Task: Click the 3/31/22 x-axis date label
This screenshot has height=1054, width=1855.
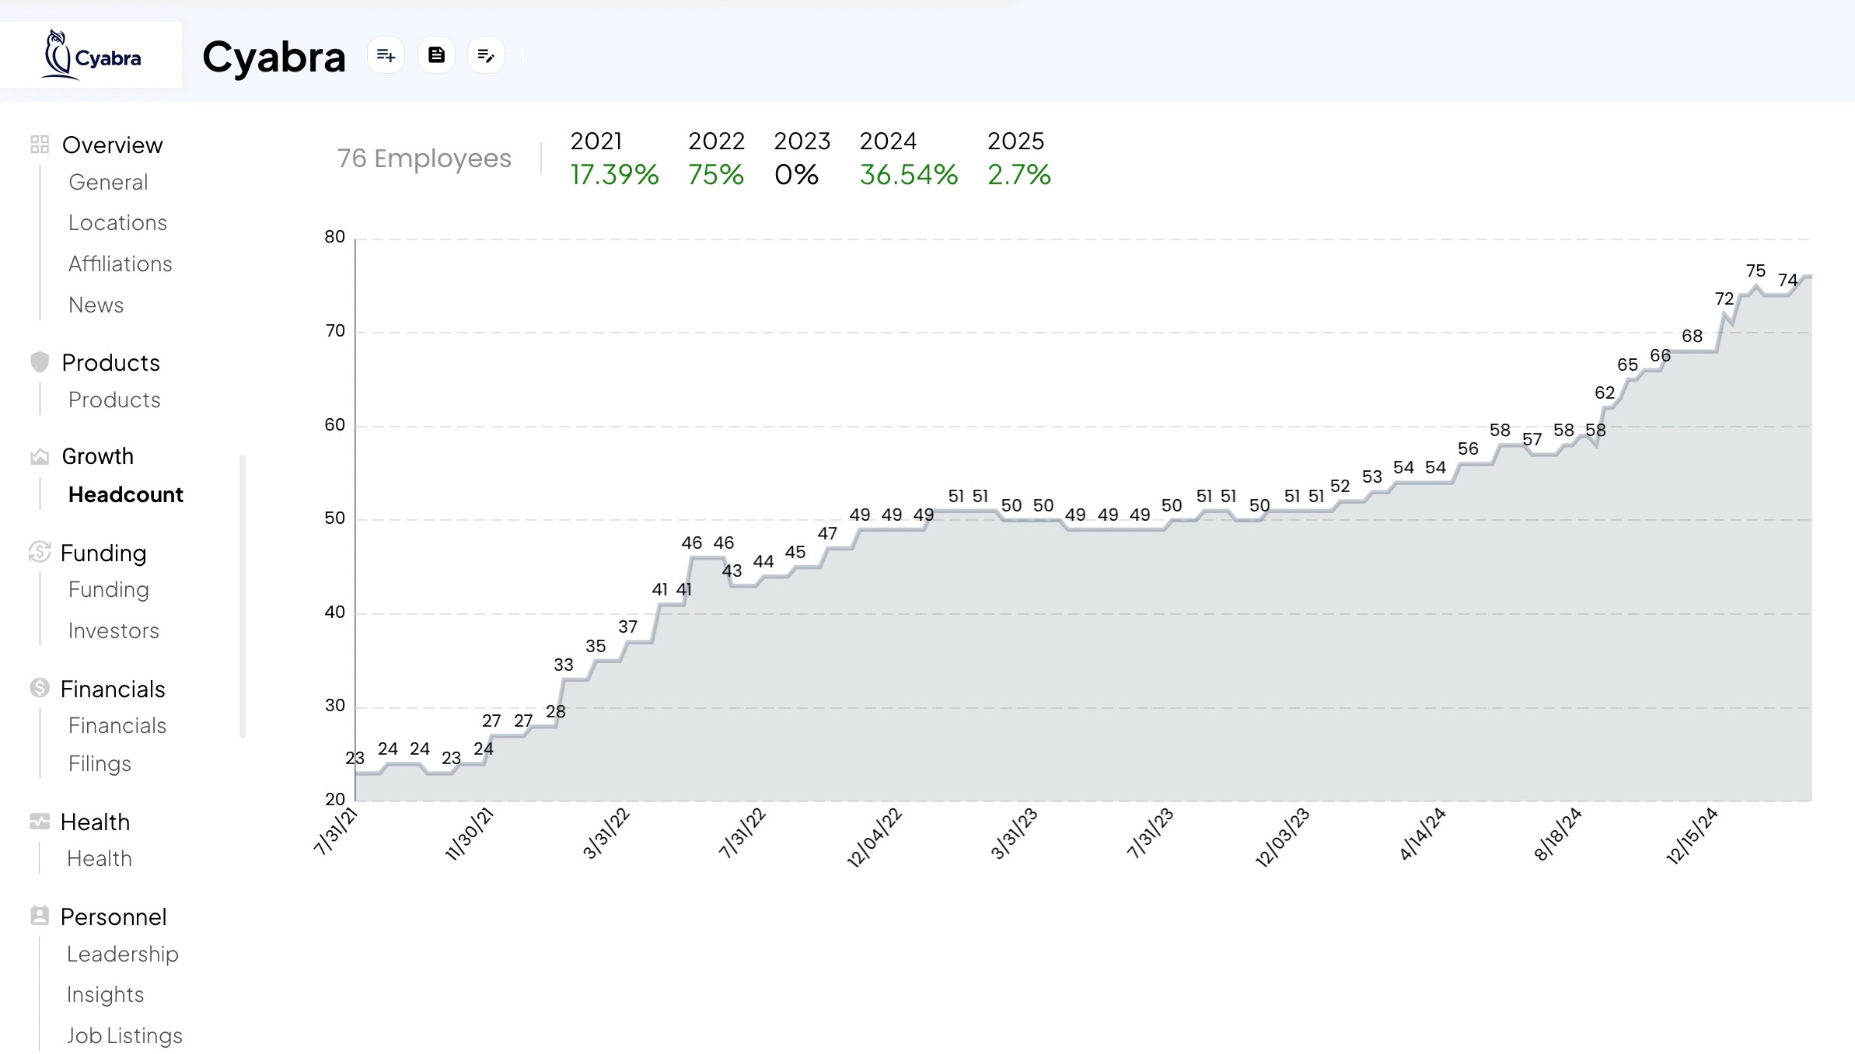Action: [606, 832]
